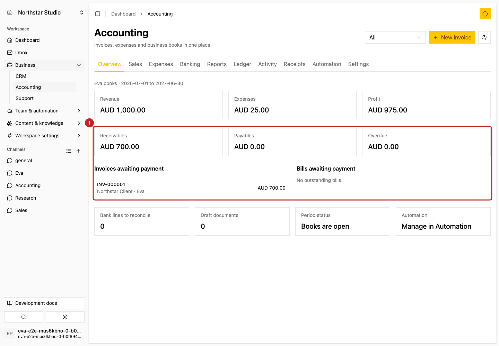499x346 pixels.
Task: Switch to the Sales tab
Action: coord(135,64)
